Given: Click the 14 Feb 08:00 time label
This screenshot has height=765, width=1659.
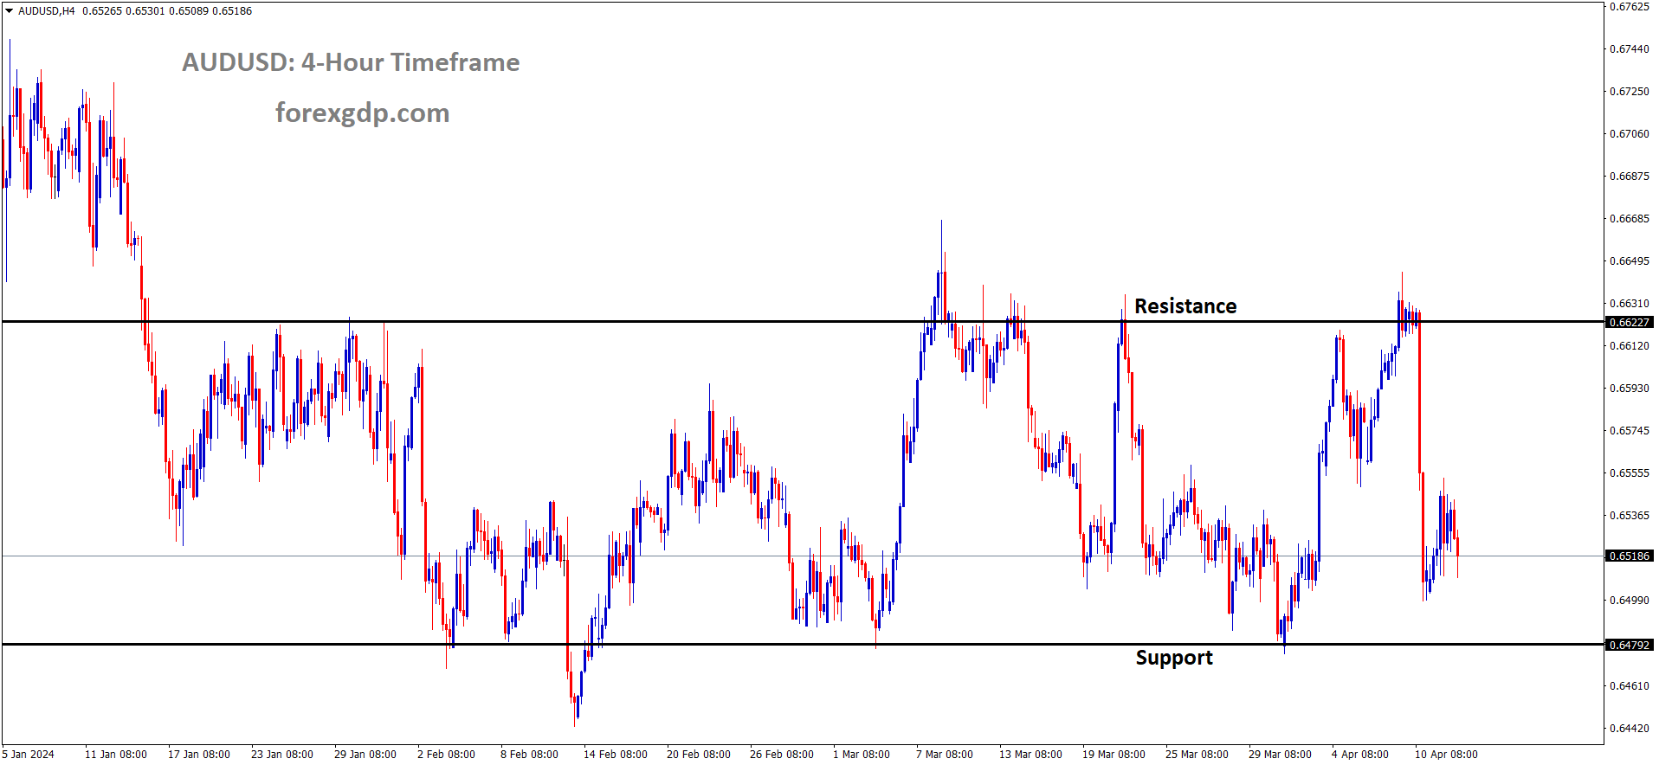Looking at the screenshot, I should coord(616,754).
